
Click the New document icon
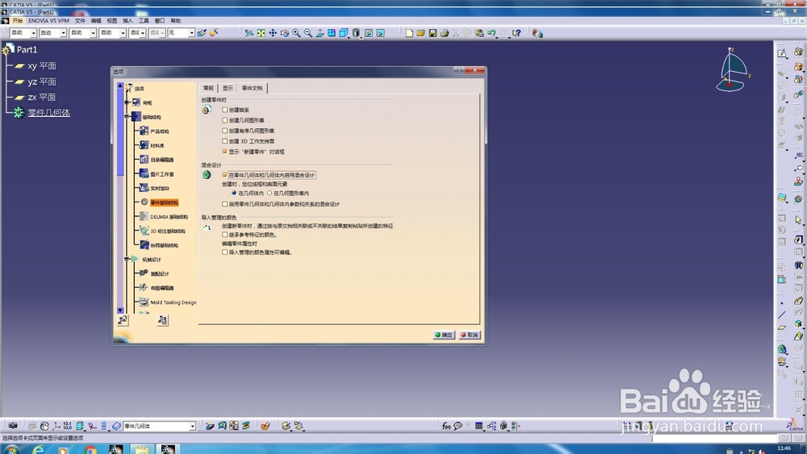pos(409,33)
